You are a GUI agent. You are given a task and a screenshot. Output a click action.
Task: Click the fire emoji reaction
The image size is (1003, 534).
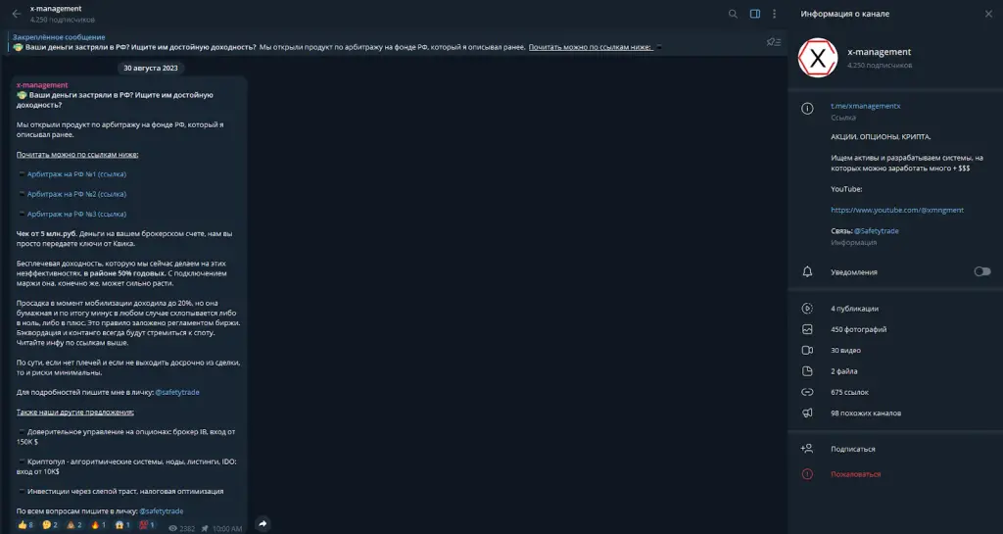[98, 525]
